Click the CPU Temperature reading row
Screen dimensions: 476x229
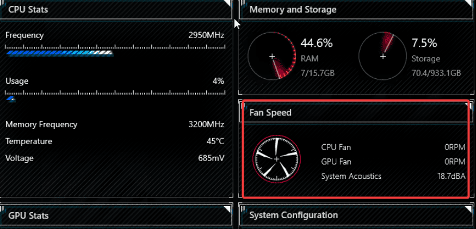(x=114, y=141)
